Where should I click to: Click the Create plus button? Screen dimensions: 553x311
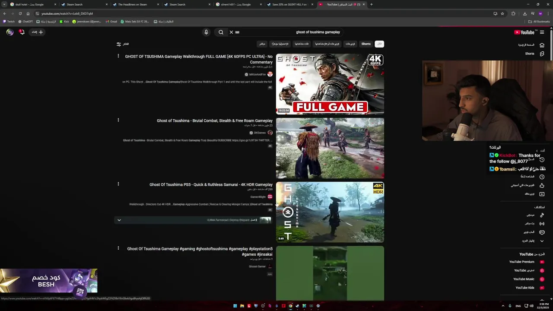coord(37,32)
